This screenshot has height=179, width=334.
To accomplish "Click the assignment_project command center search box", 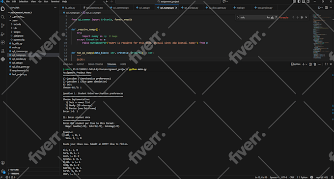I will tap(168, 1).
